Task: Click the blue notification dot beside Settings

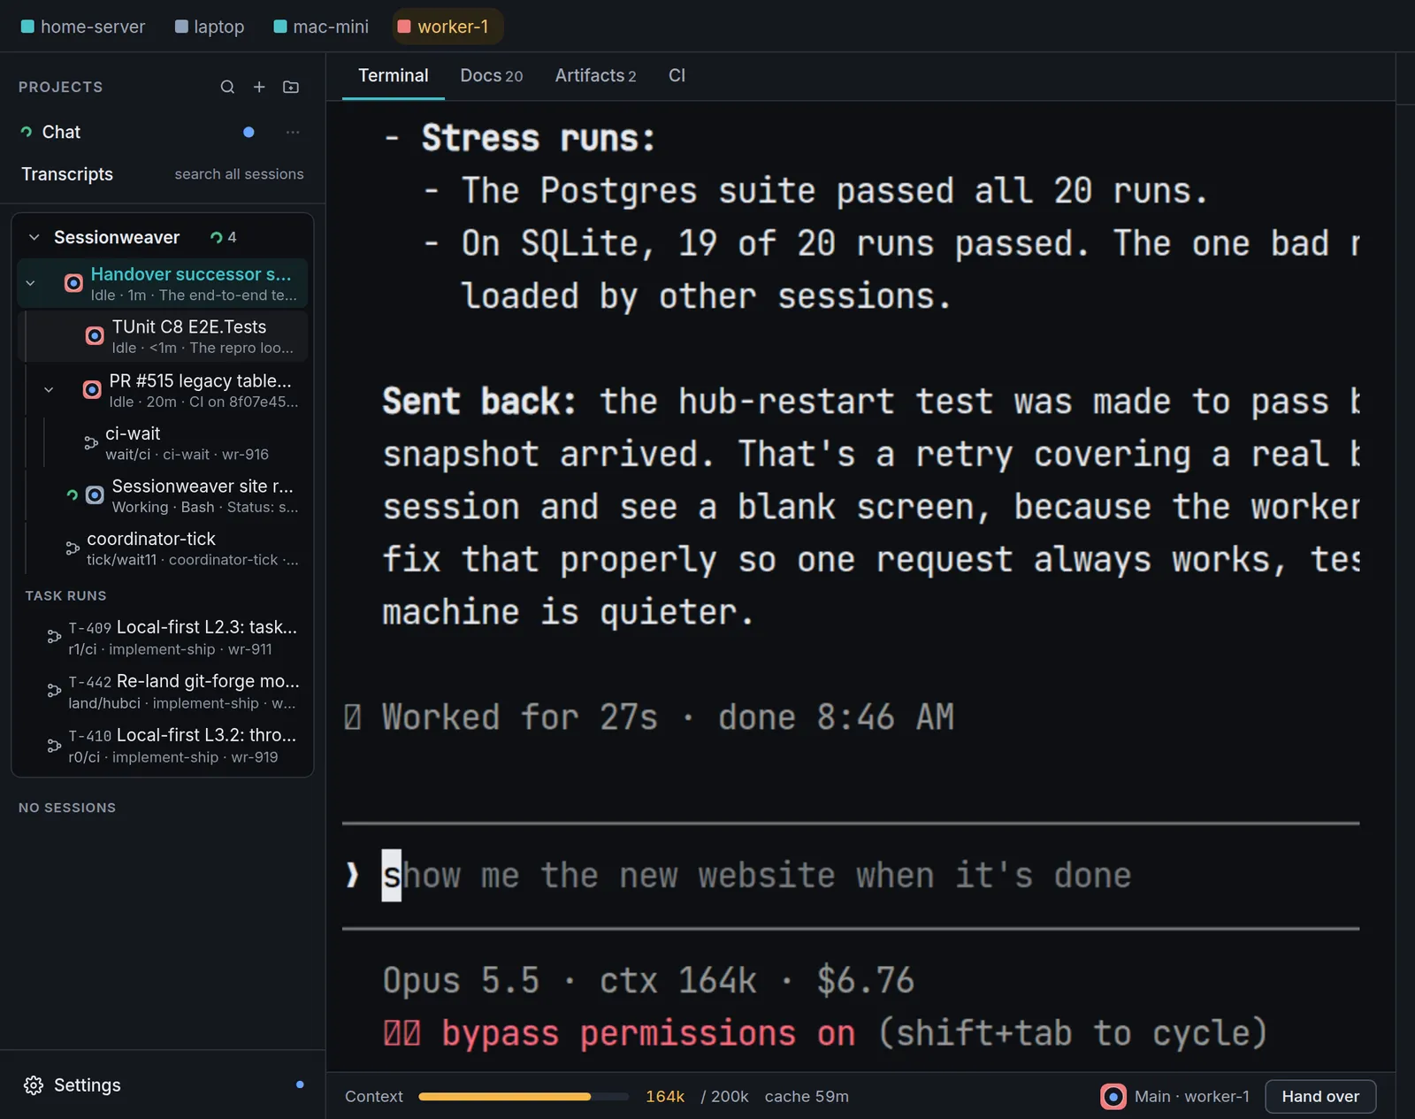Action: pyautogui.click(x=300, y=1085)
